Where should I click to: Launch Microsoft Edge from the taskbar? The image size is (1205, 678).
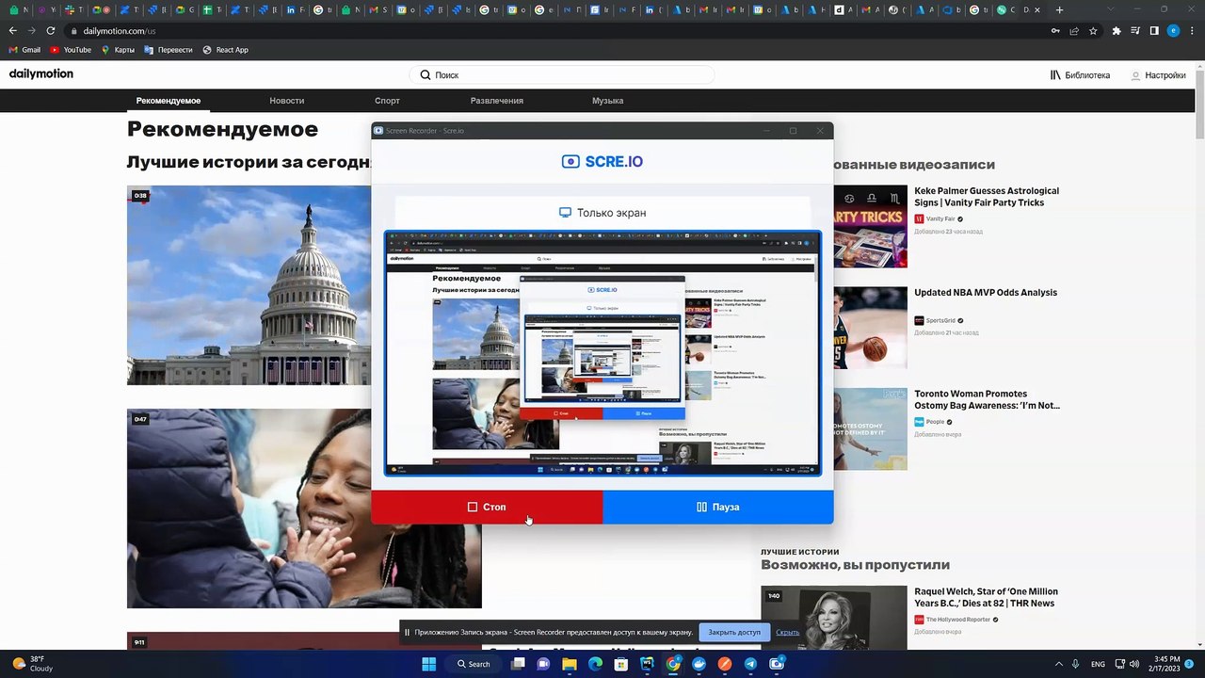[595, 664]
